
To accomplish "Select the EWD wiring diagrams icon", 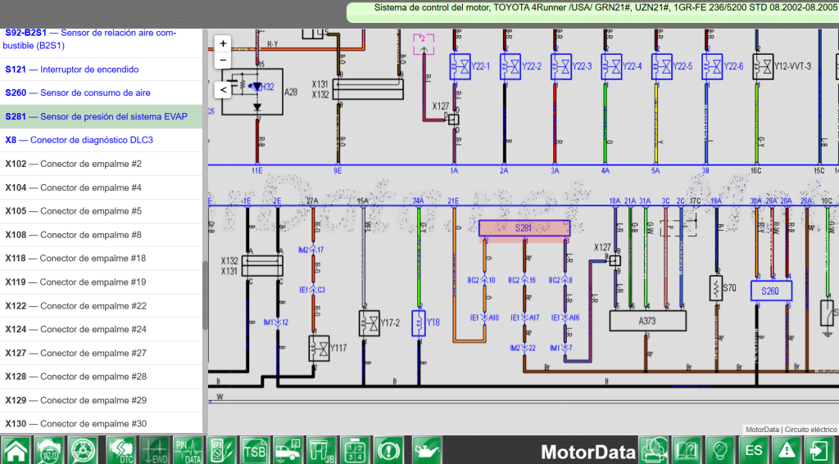I will coord(154,450).
